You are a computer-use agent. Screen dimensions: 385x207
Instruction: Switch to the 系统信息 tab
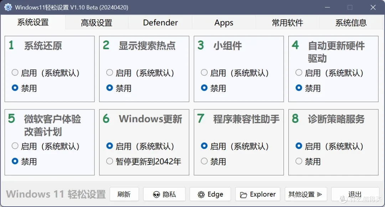pos(351,23)
